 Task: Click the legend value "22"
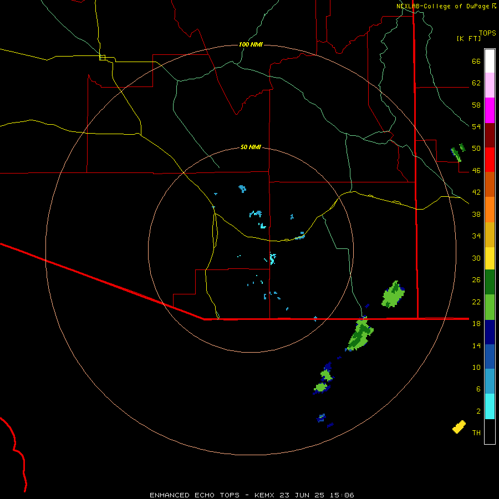476,302
